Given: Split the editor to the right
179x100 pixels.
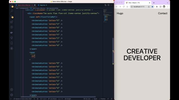Looking at the screenshot, I should (x=109, y=5).
